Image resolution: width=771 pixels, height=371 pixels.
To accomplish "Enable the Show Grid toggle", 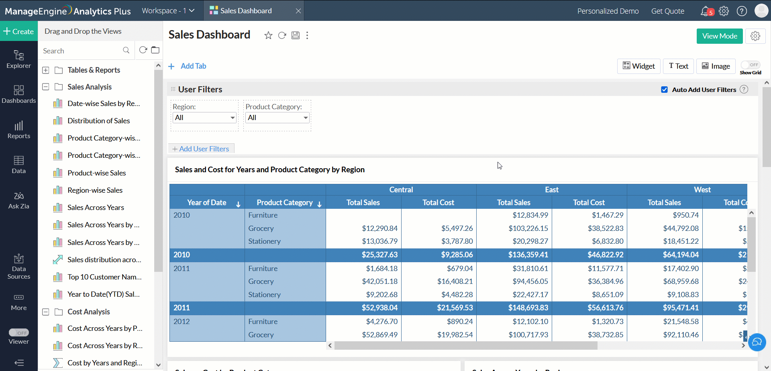I will [751, 64].
